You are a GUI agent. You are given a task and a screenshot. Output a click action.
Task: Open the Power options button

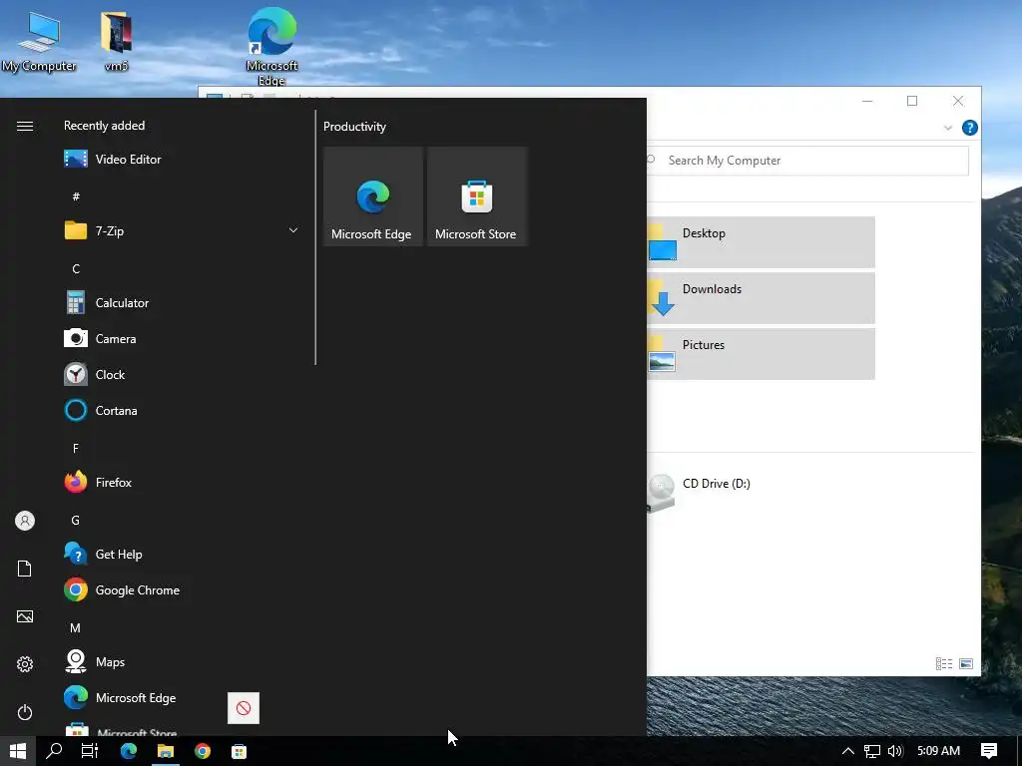25,712
